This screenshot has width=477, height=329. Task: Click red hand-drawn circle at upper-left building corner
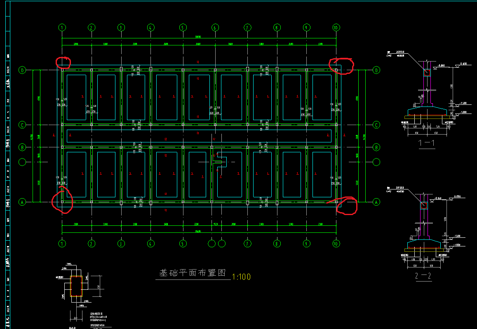(63, 62)
